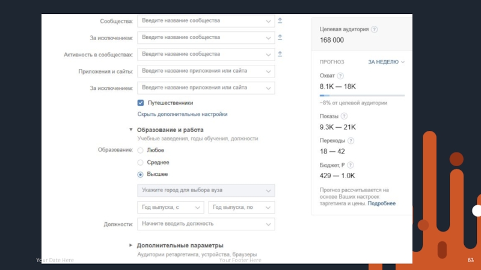Click upload icon next to Активность в сообществах
Image resolution: width=481 pixels, height=270 pixels.
coord(280,54)
